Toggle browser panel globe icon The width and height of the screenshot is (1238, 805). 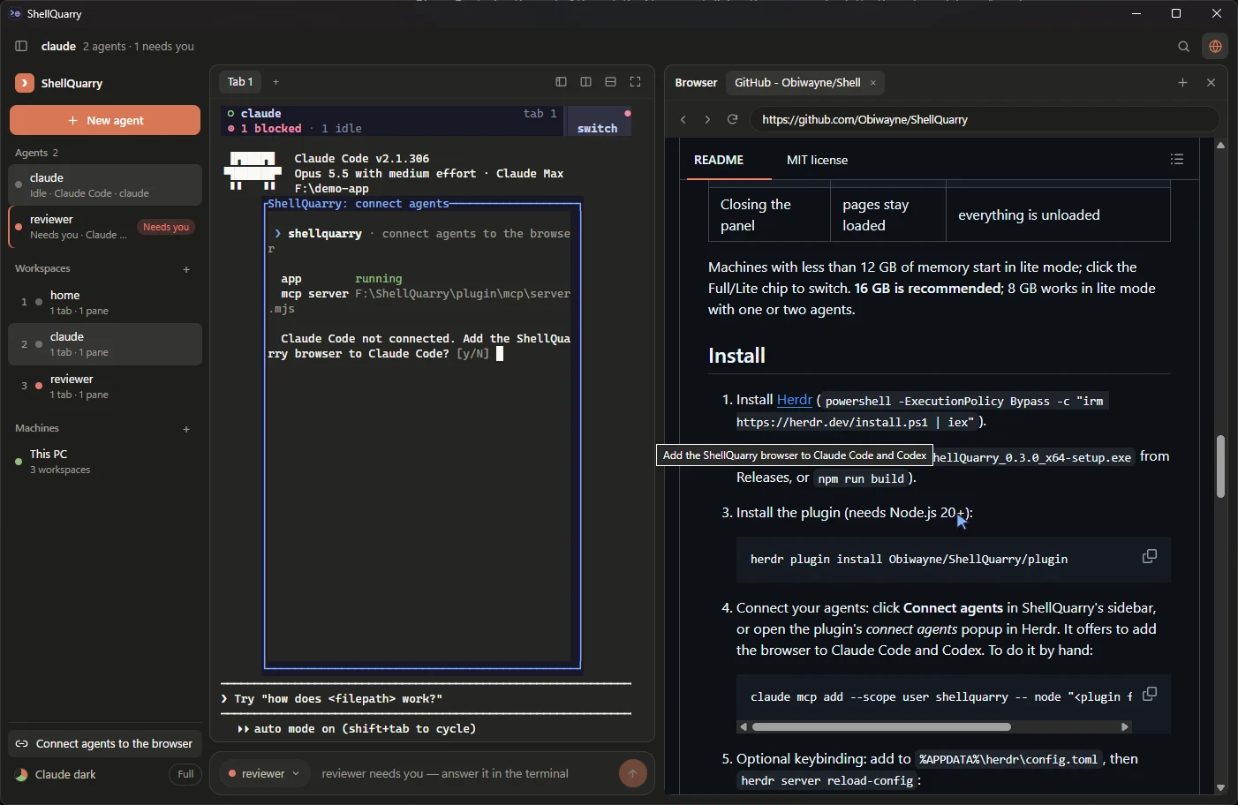pyautogui.click(x=1215, y=46)
